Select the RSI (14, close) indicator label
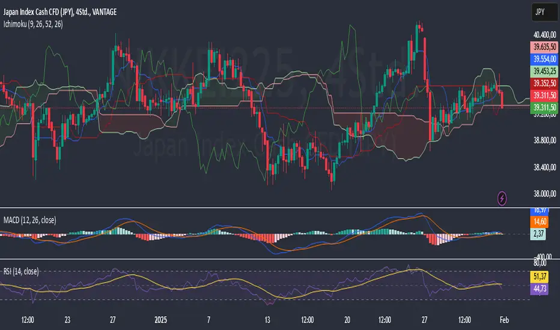Screen dimensions: 560x330 pyautogui.click(x=21, y=271)
